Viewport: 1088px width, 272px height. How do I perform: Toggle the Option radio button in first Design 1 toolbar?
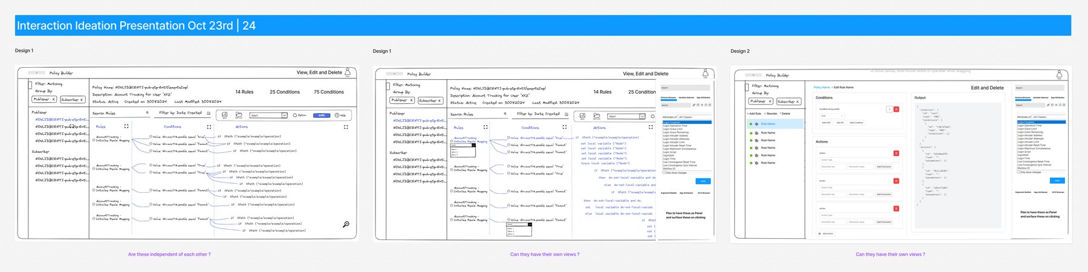pos(295,115)
